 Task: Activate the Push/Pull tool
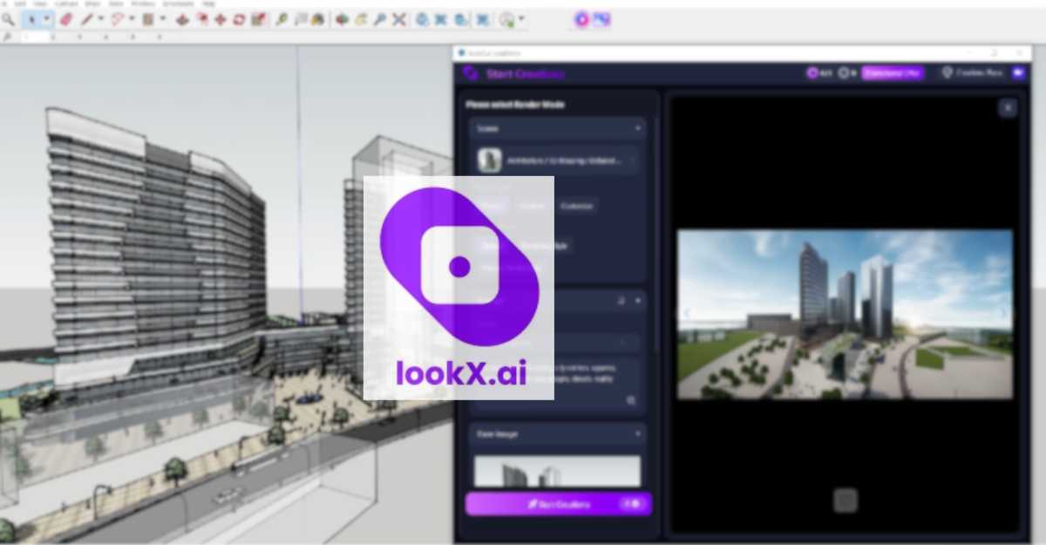coord(183,19)
